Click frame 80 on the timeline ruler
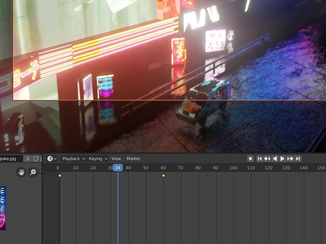 (x=198, y=167)
